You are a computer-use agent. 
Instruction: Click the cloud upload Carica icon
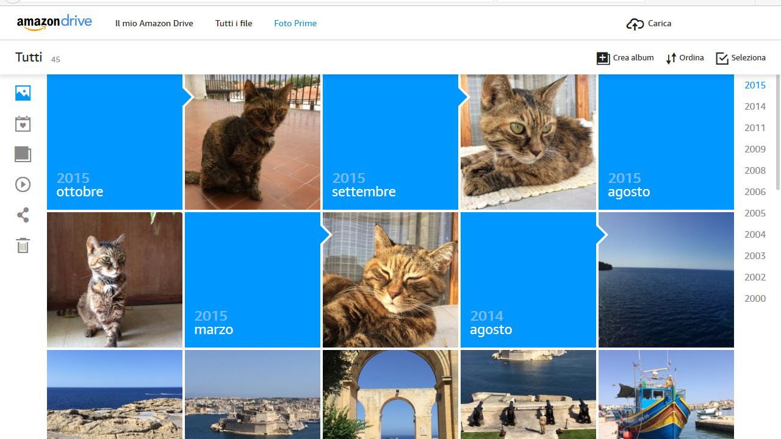click(635, 24)
